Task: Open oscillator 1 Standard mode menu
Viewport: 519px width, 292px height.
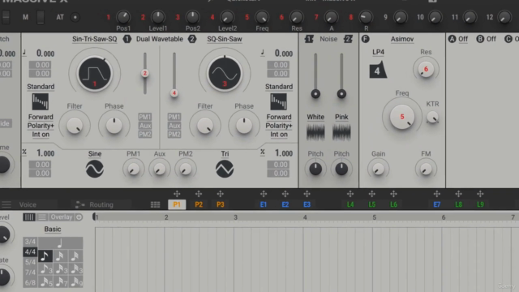Action: [x=41, y=87]
